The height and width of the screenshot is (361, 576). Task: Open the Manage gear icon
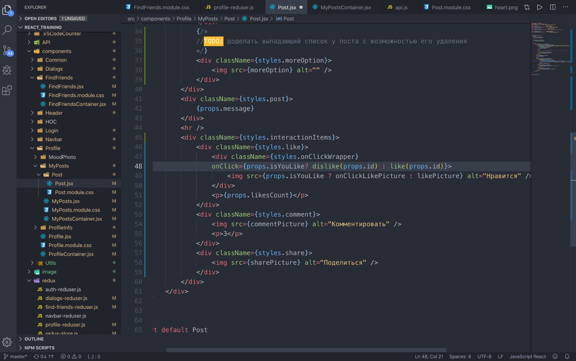click(x=7, y=342)
